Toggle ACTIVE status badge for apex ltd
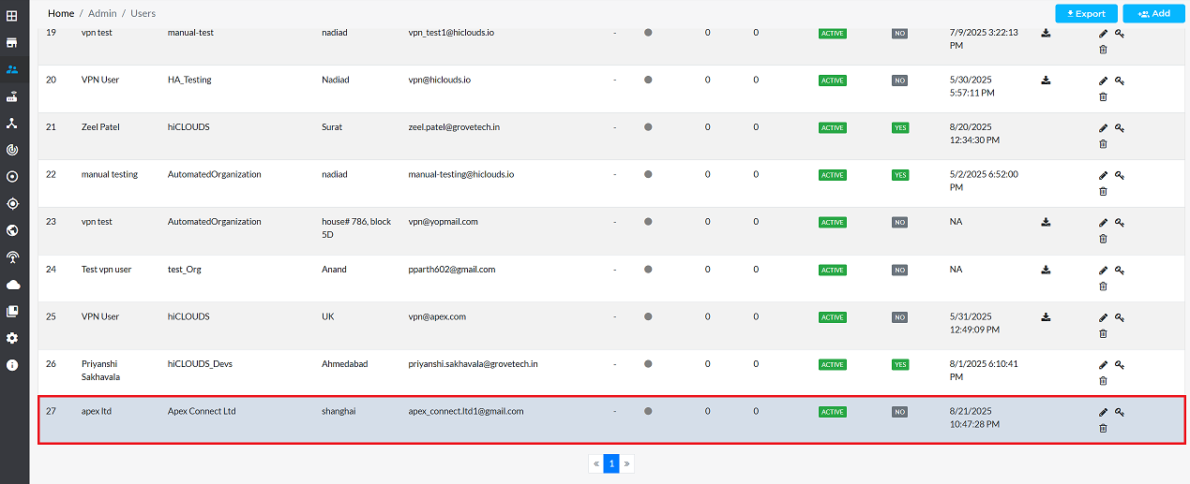The height and width of the screenshot is (484, 1190). click(x=832, y=412)
